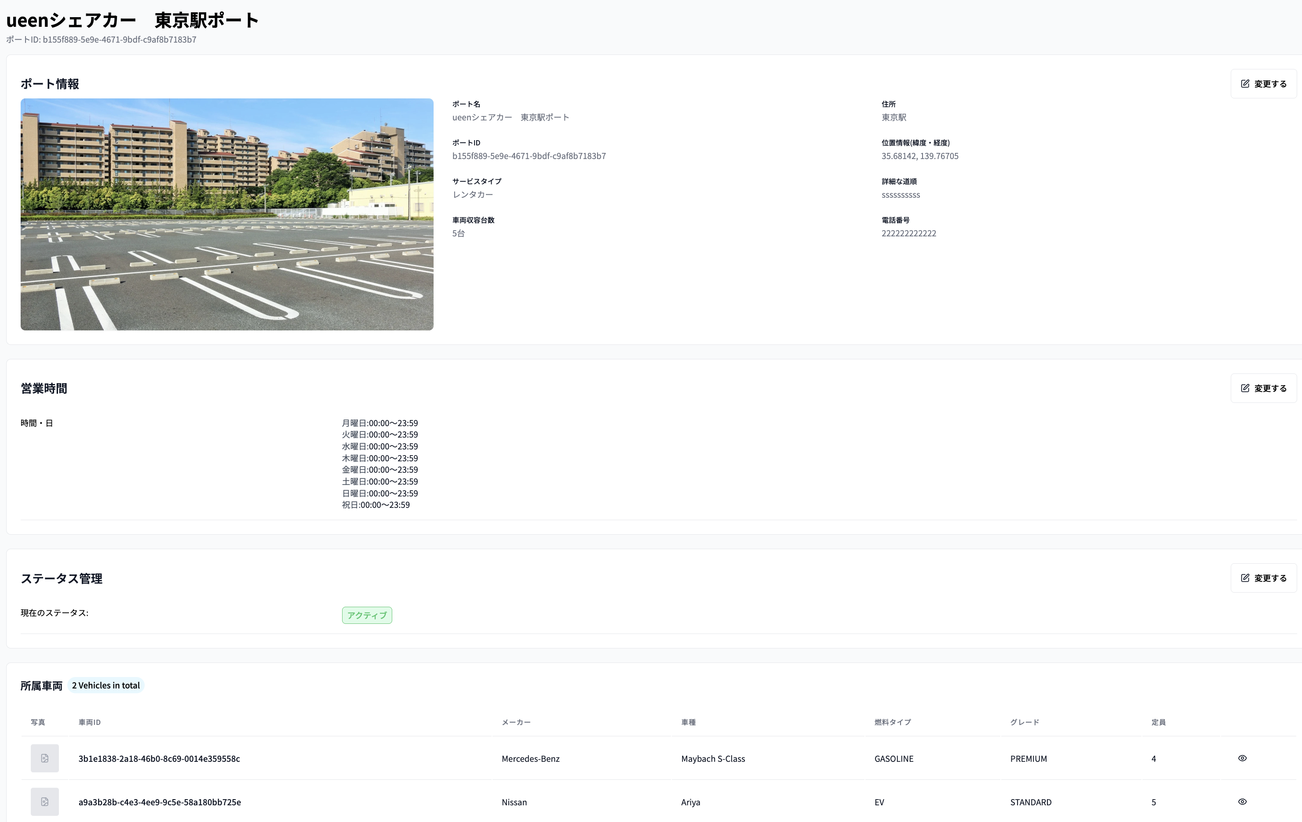Screen dimensions: 1302x822
Task: View details of the Maybach S-Class via the eye icon
Action: pyautogui.click(x=1242, y=758)
